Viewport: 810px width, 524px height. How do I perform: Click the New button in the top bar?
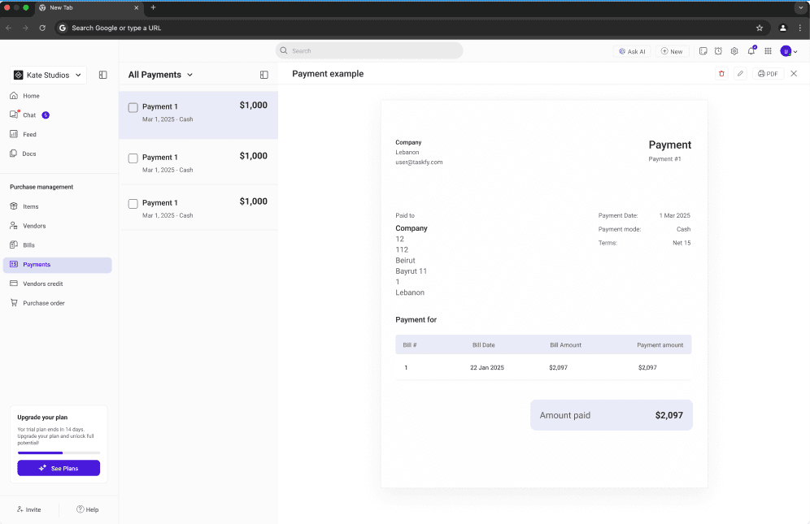coord(672,51)
